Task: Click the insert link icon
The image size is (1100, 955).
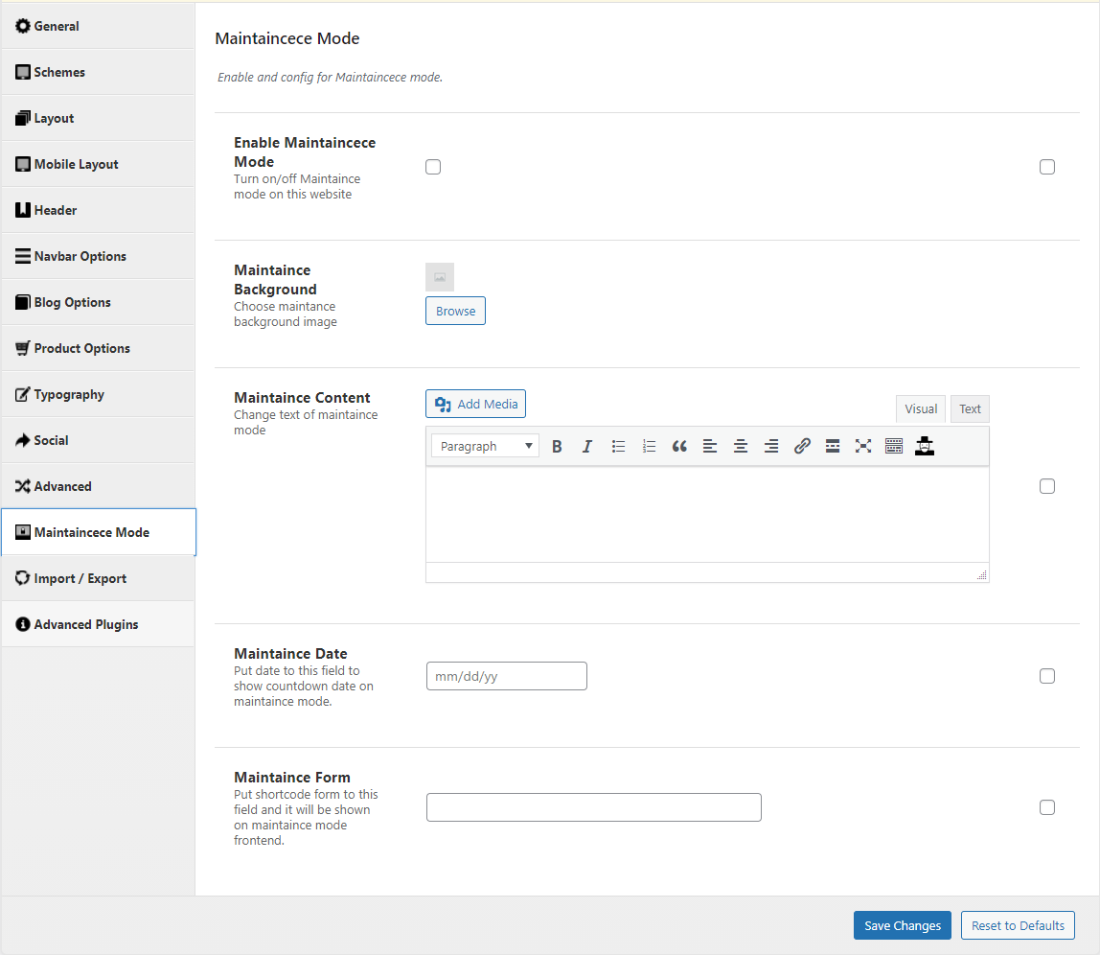Action: pos(802,446)
